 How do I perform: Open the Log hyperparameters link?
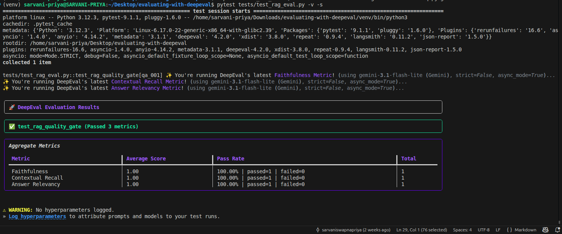(x=37, y=217)
